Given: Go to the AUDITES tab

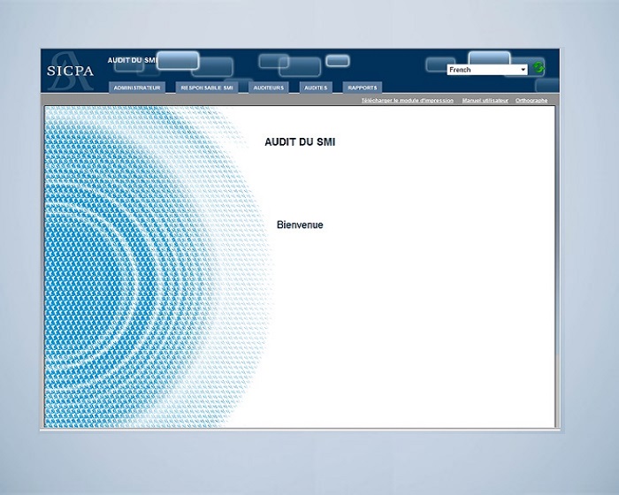Looking at the screenshot, I should pos(315,88).
